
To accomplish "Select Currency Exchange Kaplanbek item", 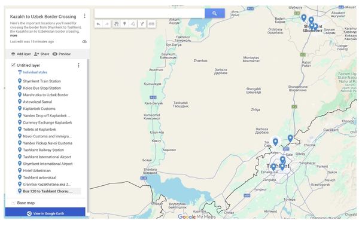I will [47, 122].
